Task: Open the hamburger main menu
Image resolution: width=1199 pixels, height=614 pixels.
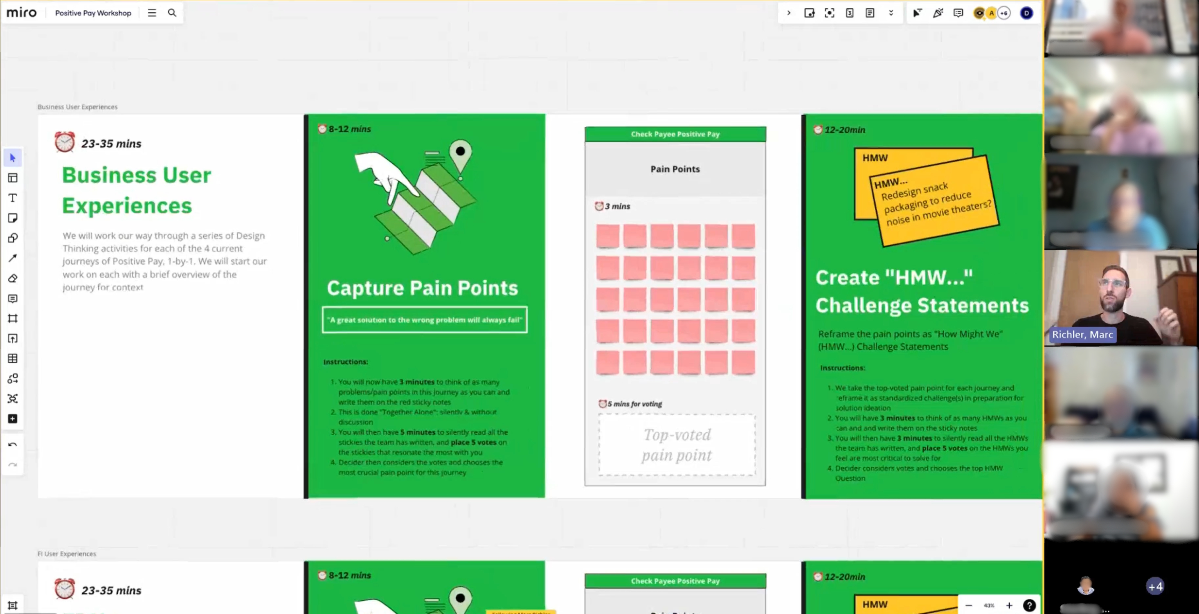Action: click(152, 13)
